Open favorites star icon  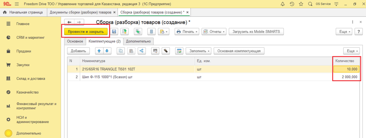[301, 4]
